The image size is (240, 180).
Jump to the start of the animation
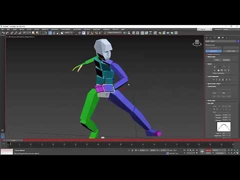(184, 150)
